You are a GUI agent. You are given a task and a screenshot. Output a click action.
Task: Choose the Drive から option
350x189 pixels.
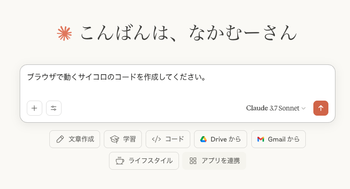[220, 139]
